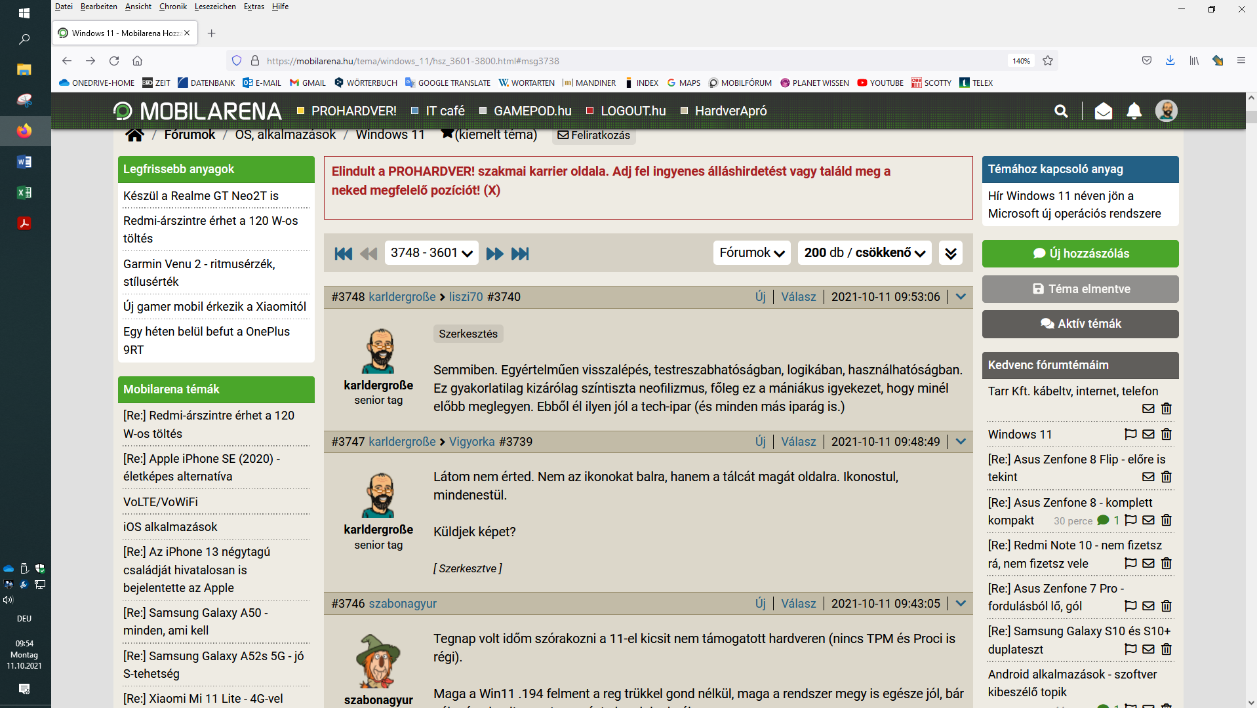Delete Asus Zenfone 7 Pro favorite
The width and height of the screenshot is (1257, 708).
click(x=1166, y=606)
